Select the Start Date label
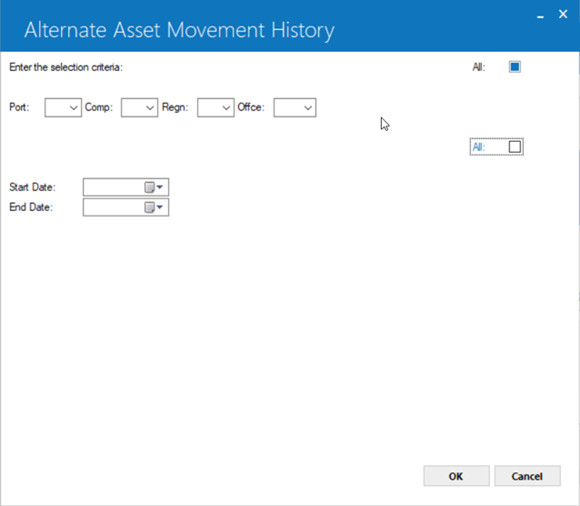The height and width of the screenshot is (506, 580). pos(32,187)
